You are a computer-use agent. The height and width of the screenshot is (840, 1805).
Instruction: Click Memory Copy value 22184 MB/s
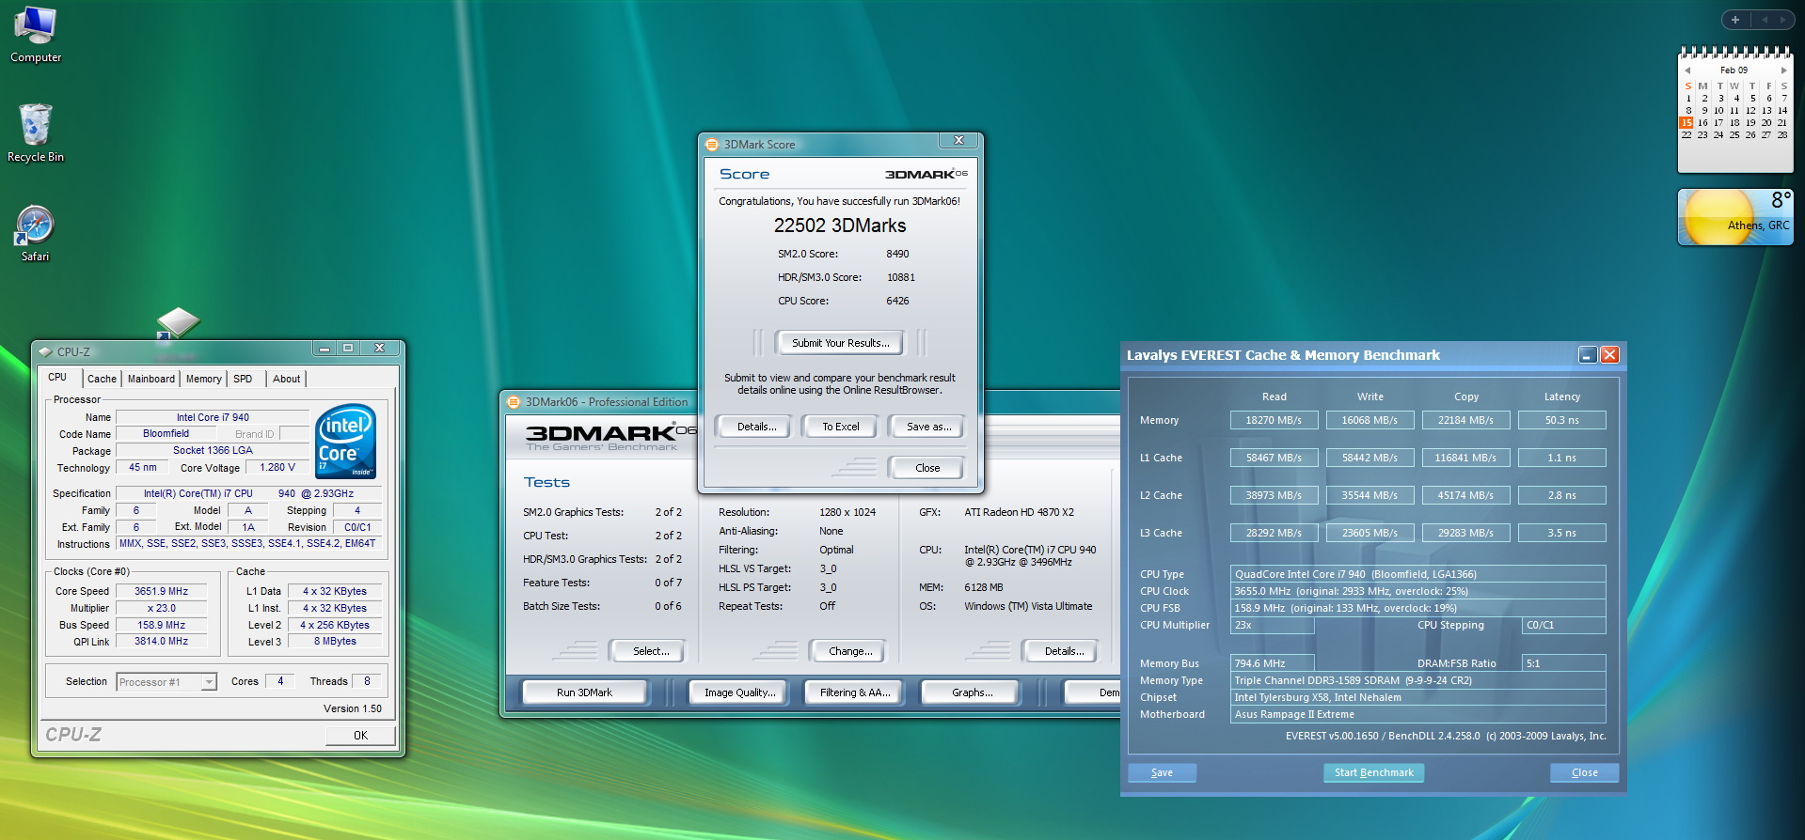click(x=1465, y=420)
